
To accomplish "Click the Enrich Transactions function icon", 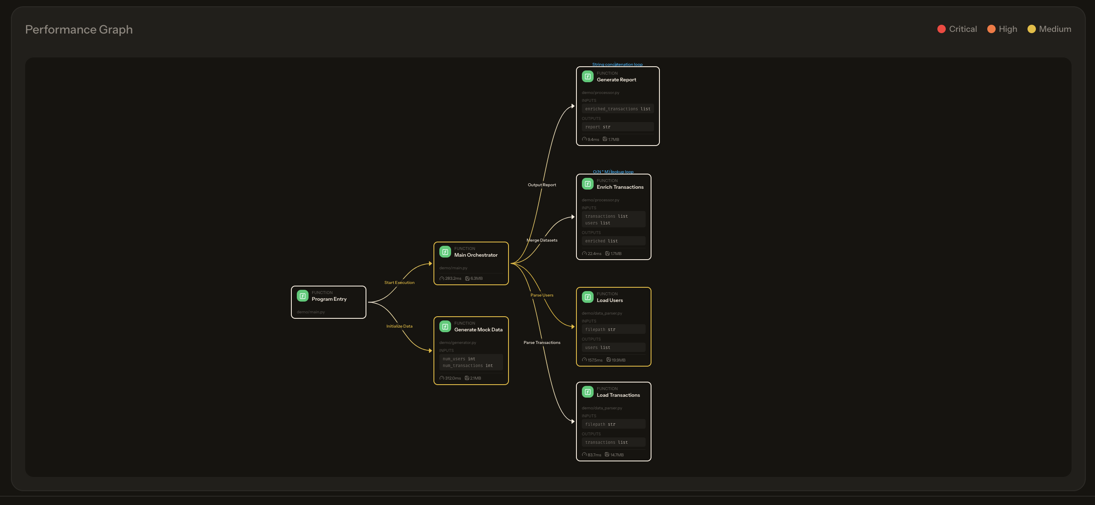I will [587, 184].
